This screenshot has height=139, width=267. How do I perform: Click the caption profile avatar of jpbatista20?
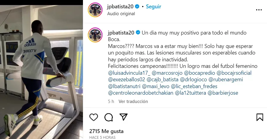coord(95,35)
